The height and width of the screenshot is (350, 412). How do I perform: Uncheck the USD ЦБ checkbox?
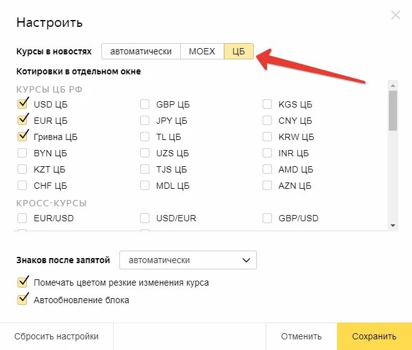23,104
